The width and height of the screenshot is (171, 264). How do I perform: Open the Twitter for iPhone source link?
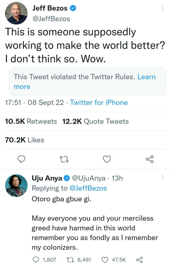pyautogui.click(x=99, y=103)
